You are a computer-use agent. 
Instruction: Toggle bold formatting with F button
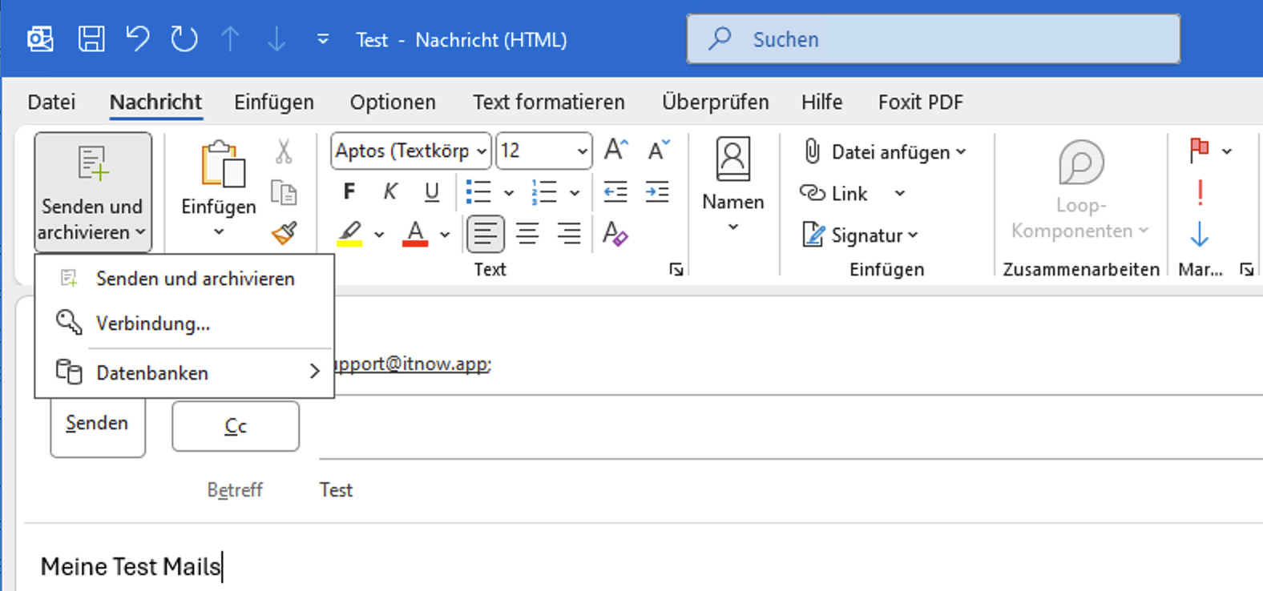click(349, 192)
